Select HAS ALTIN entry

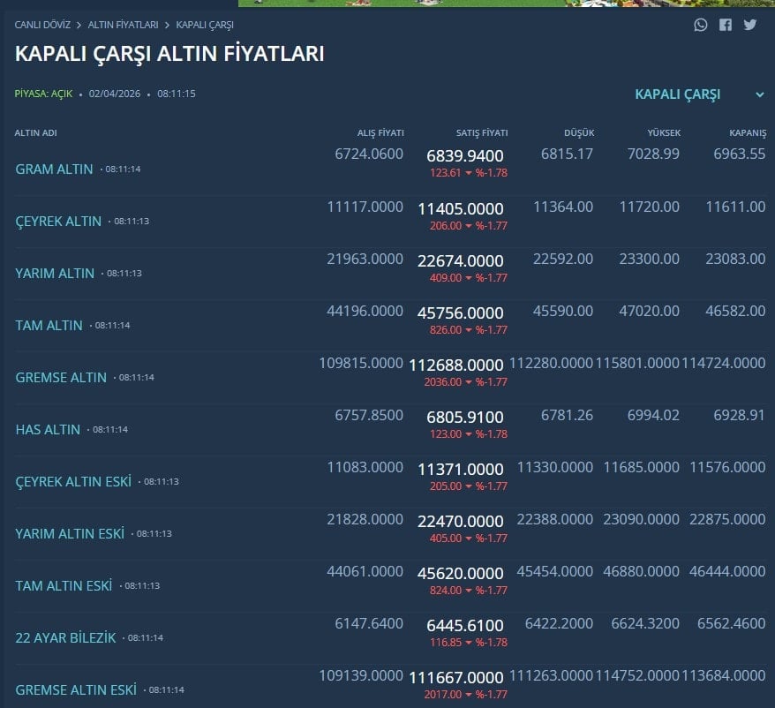(x=48, y=429)
